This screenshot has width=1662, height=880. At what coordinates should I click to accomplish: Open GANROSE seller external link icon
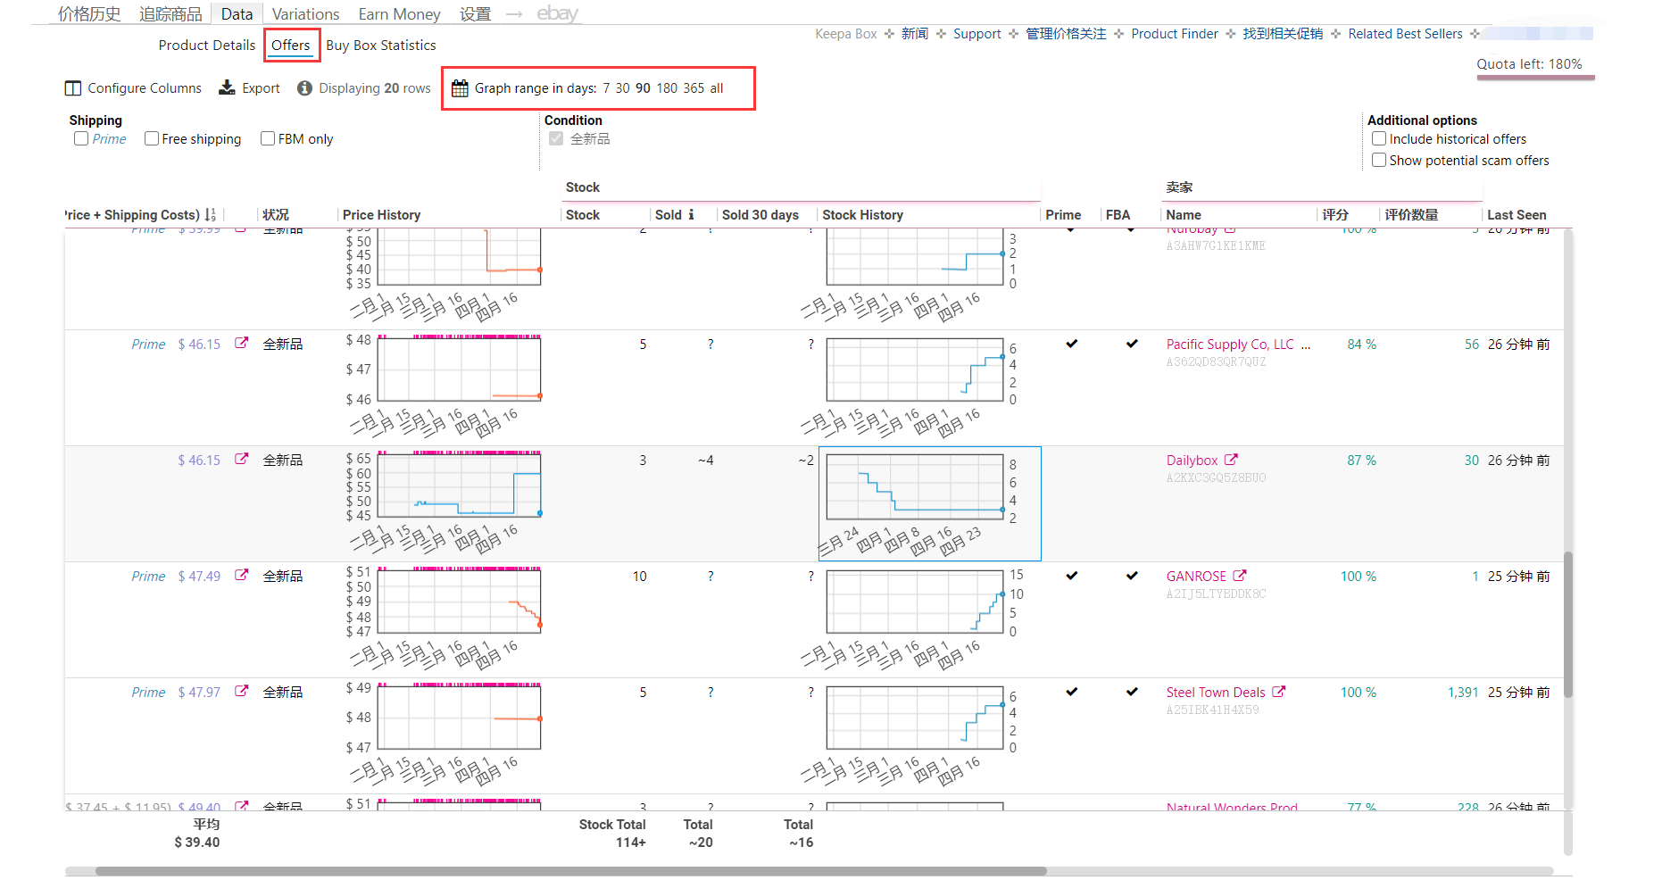pos(1239,576)
